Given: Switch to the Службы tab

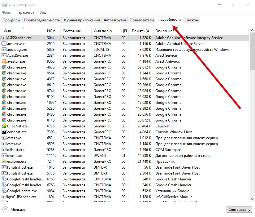Looking at the screenshot, I should click(192, 20).
